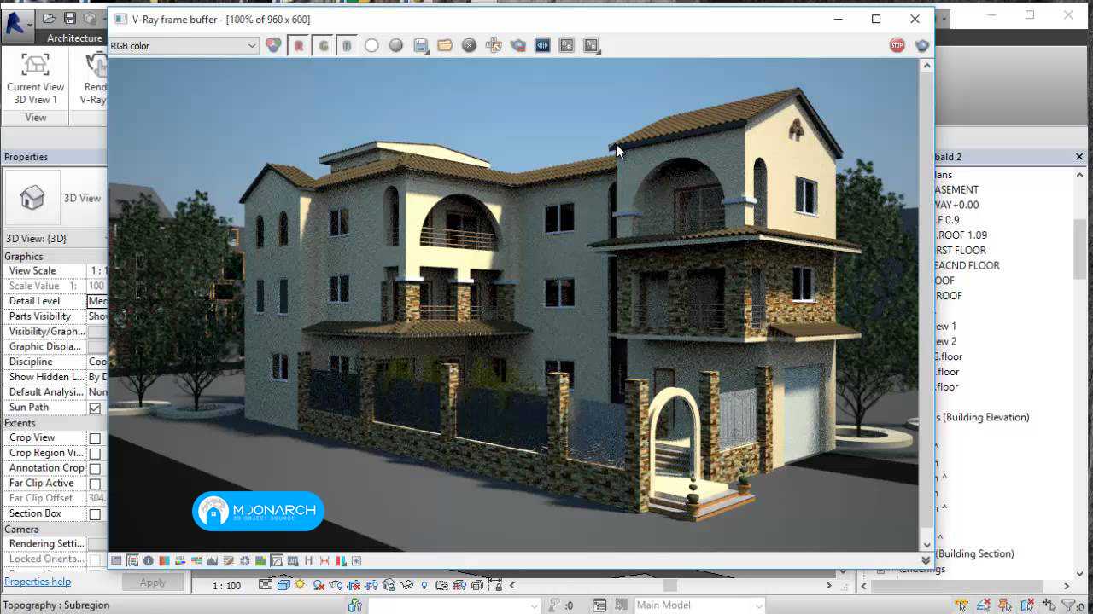Open the view scale 1 : 100 selector
Screen dimensions: 1093x614
[x=226, y=586]
